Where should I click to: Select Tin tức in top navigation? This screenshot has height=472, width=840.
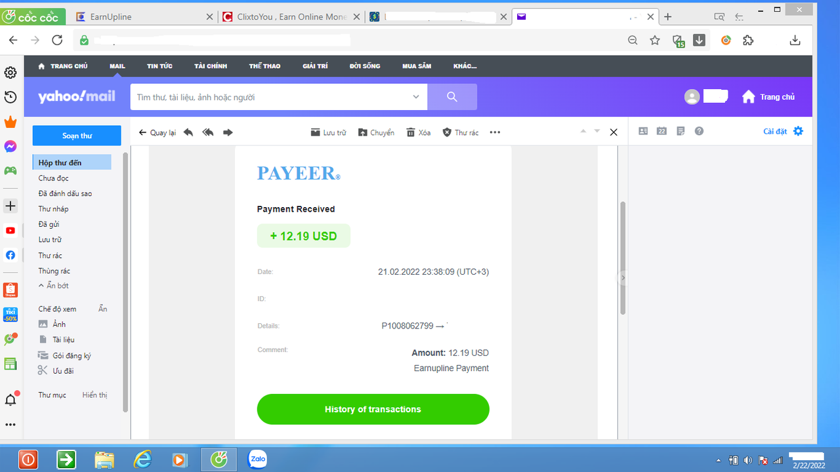(159, 66)
